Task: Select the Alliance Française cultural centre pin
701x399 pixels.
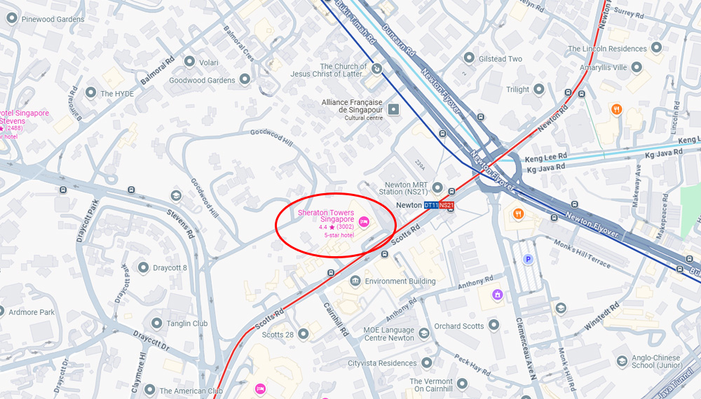Action: click(393, 109)
